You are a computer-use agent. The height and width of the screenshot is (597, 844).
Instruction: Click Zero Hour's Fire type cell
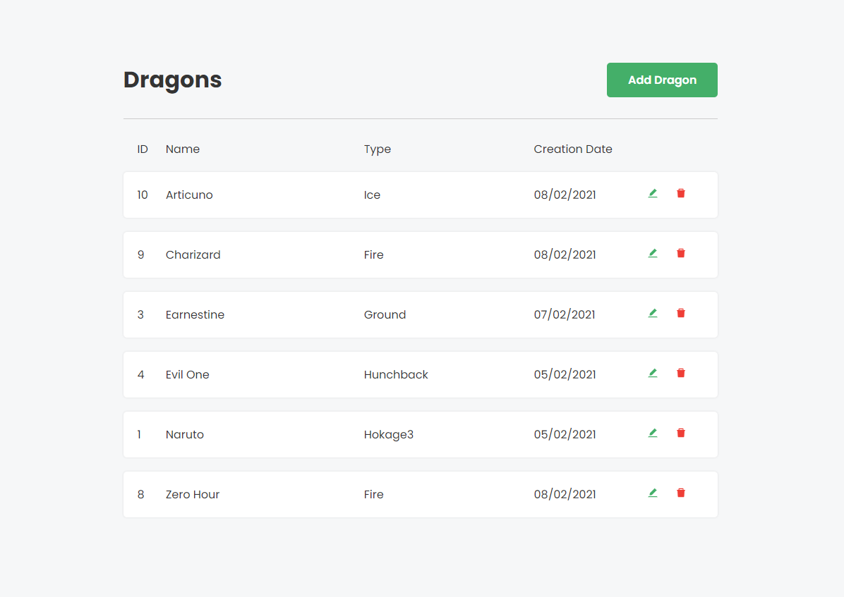tap(373, 494)
